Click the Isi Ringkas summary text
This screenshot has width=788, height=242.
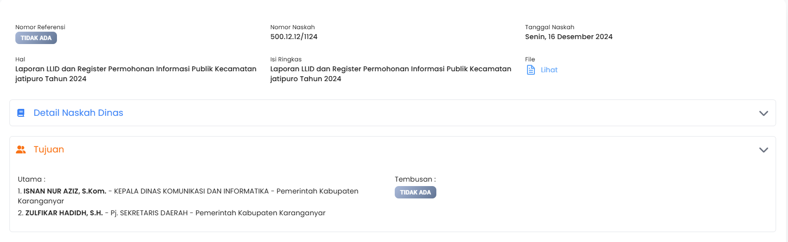tap(390, 74)
